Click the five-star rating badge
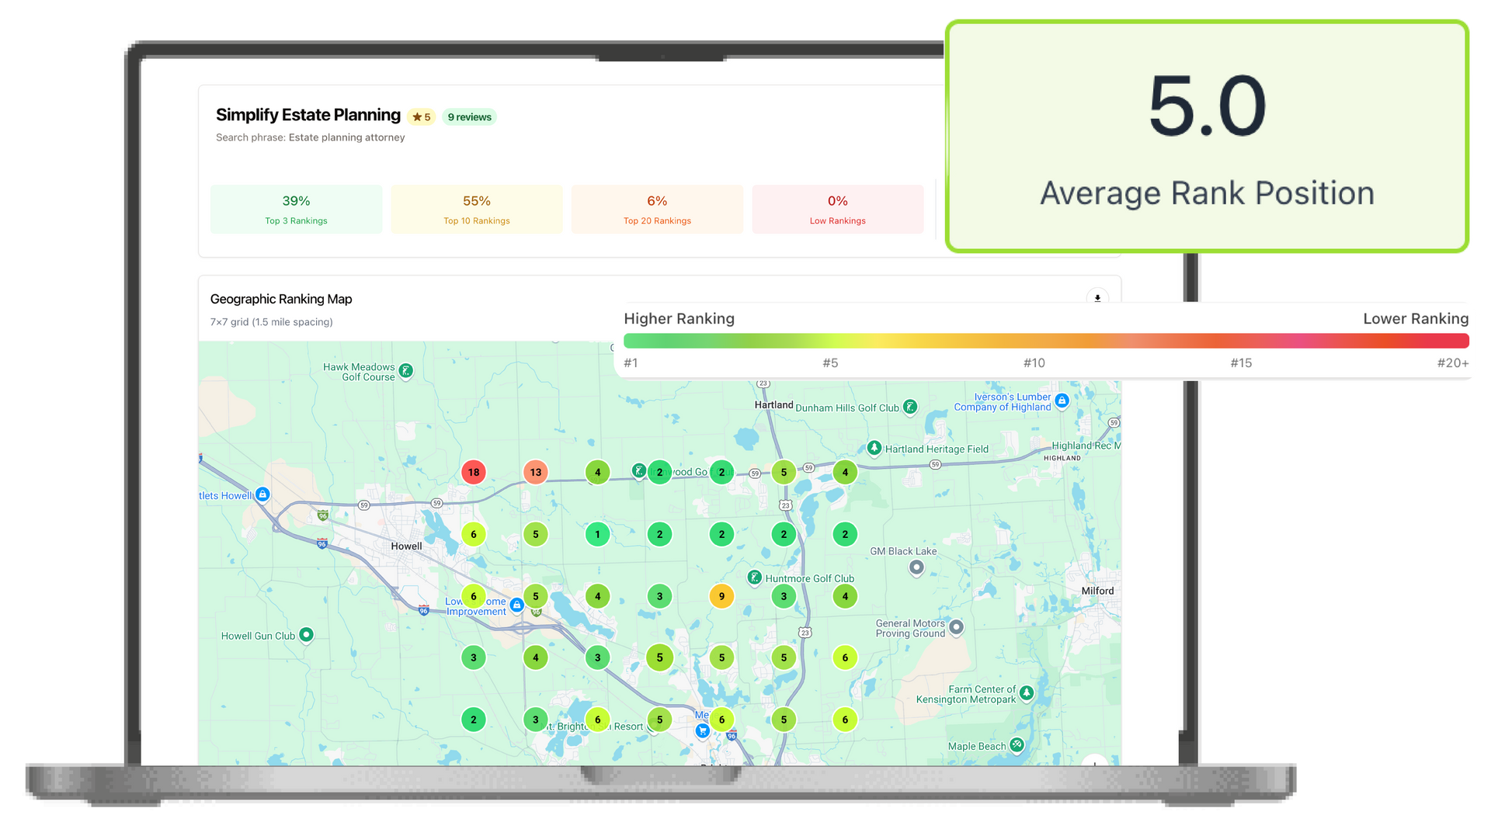The height and width of the screenshot is (829, 1491). point(421,117)
